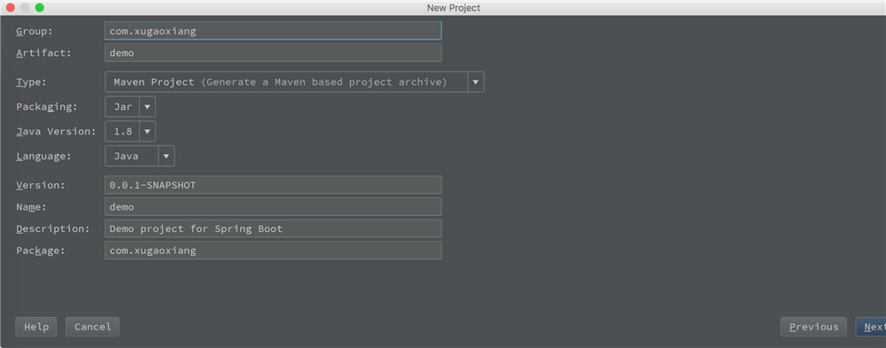This screenshot has width=886, height=348.
Task: Focus the Name field containing demo
Action: click(273, 207)
